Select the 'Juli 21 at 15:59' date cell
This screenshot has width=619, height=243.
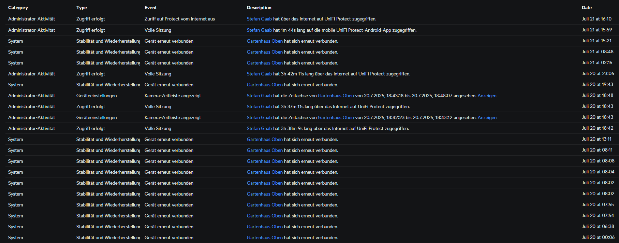coord(597,30)
